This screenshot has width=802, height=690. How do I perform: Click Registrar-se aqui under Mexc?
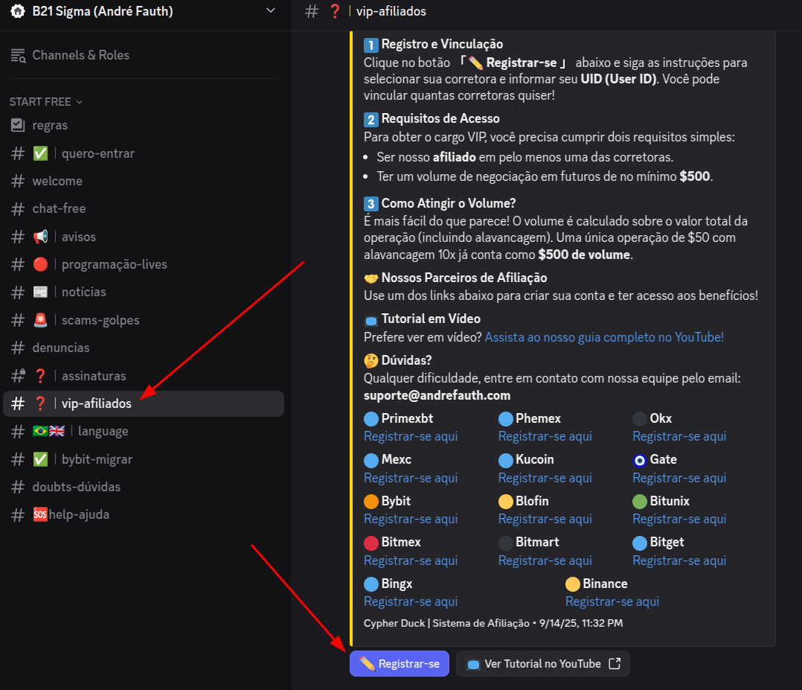(411, 478)
